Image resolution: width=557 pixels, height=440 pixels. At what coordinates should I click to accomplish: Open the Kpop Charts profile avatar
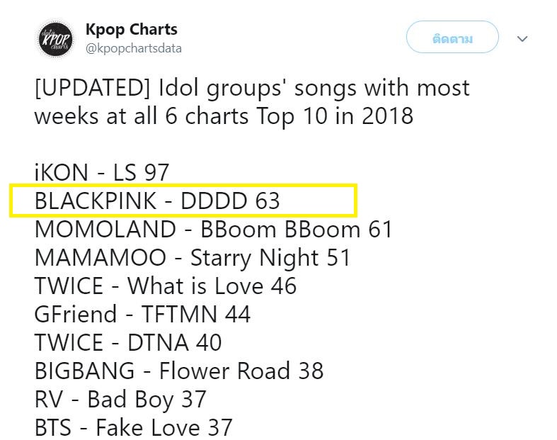point(55,38)
